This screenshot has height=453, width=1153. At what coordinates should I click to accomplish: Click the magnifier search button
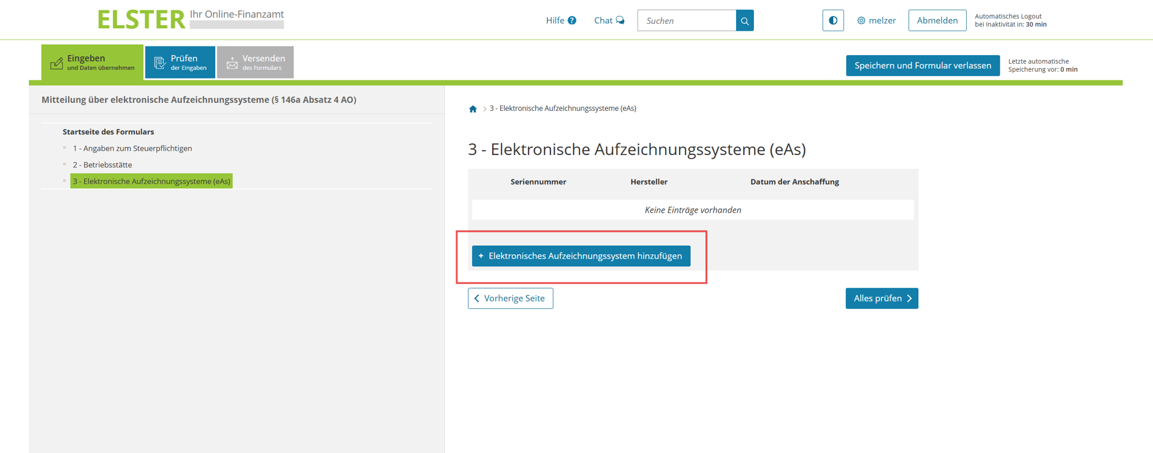point(745,21)
